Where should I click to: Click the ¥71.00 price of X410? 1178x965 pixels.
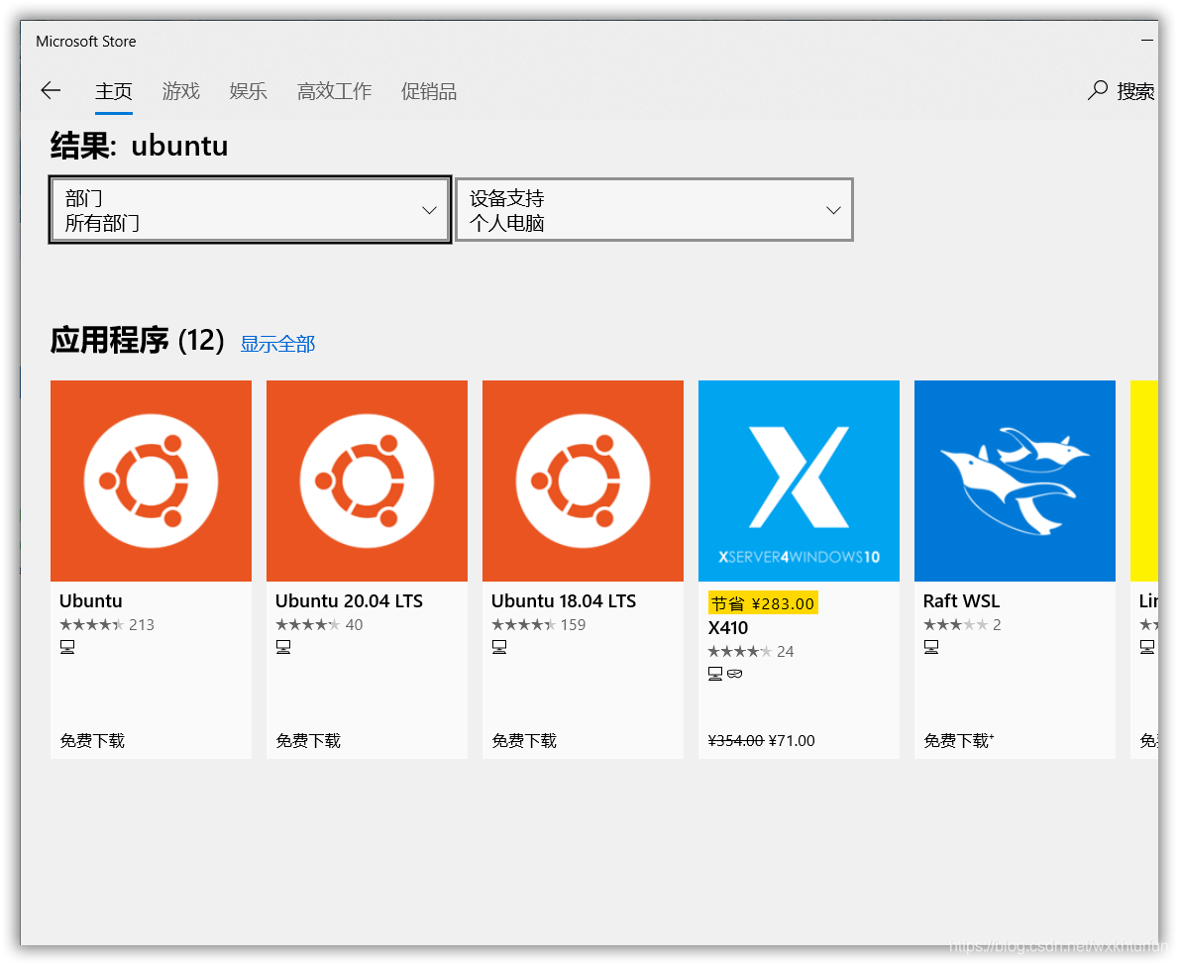click(x=792, y=741)
